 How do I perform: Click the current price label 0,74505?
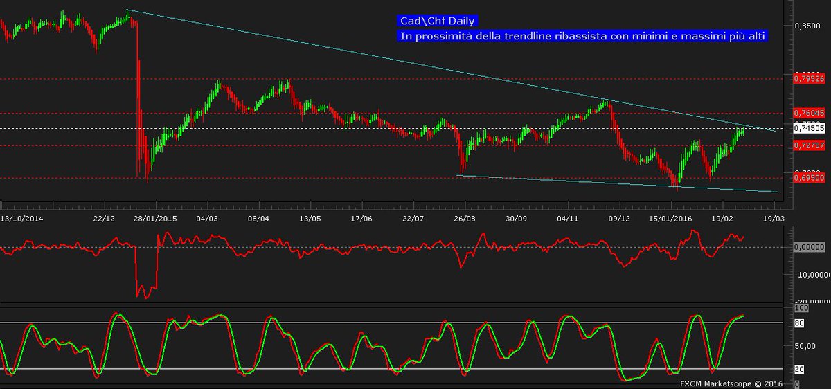pos(808,128)
